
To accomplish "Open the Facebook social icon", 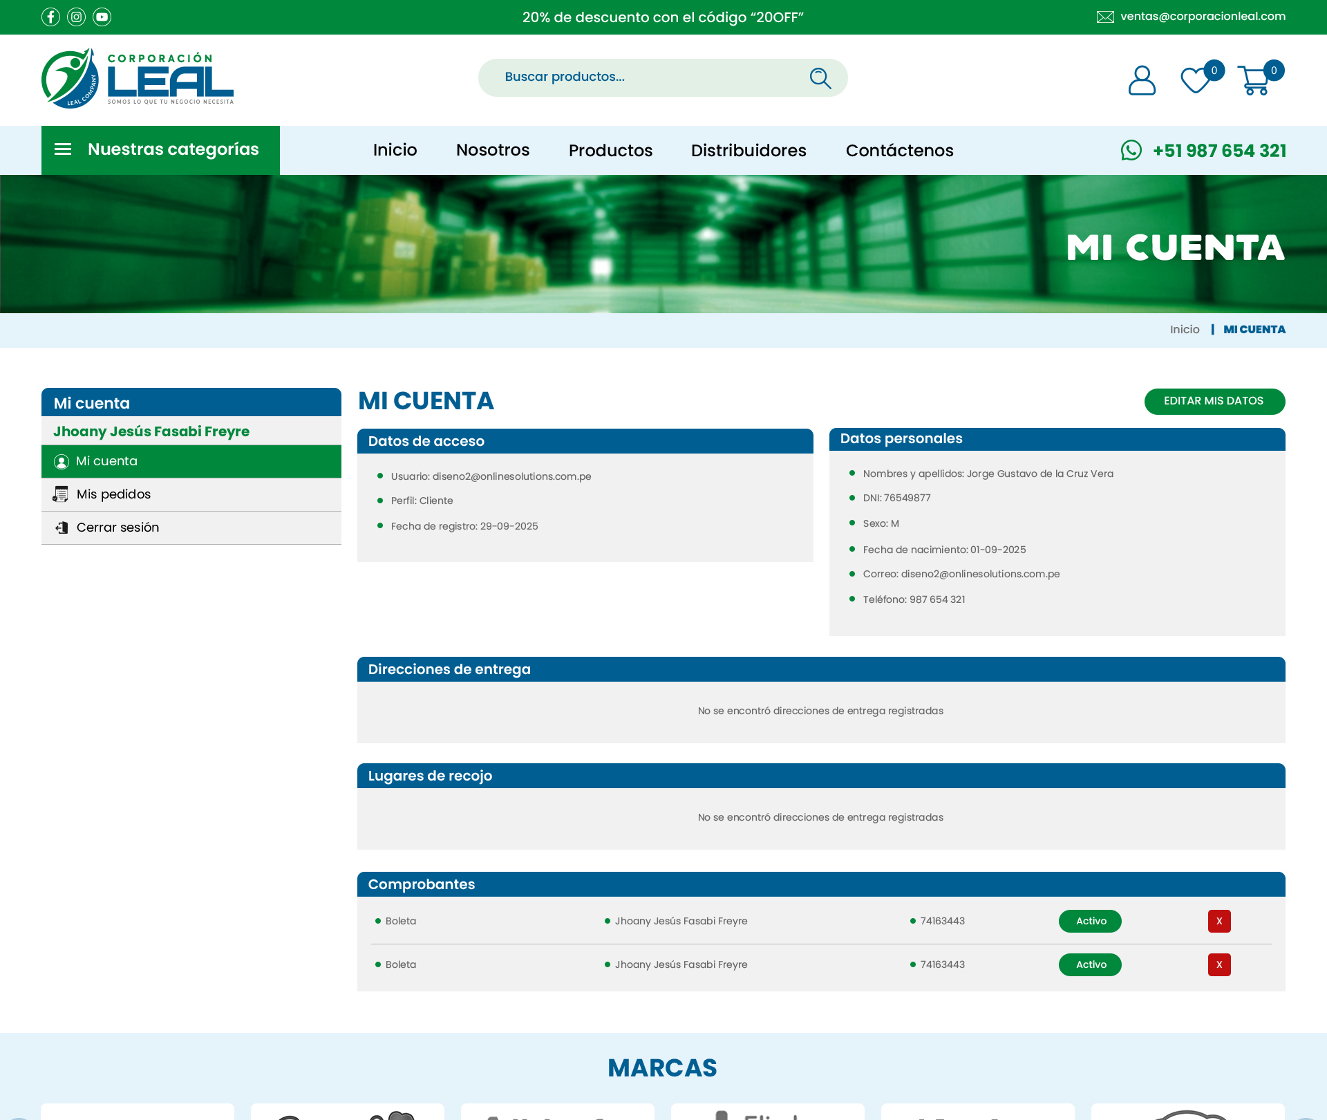I will [x=50, y=17].
